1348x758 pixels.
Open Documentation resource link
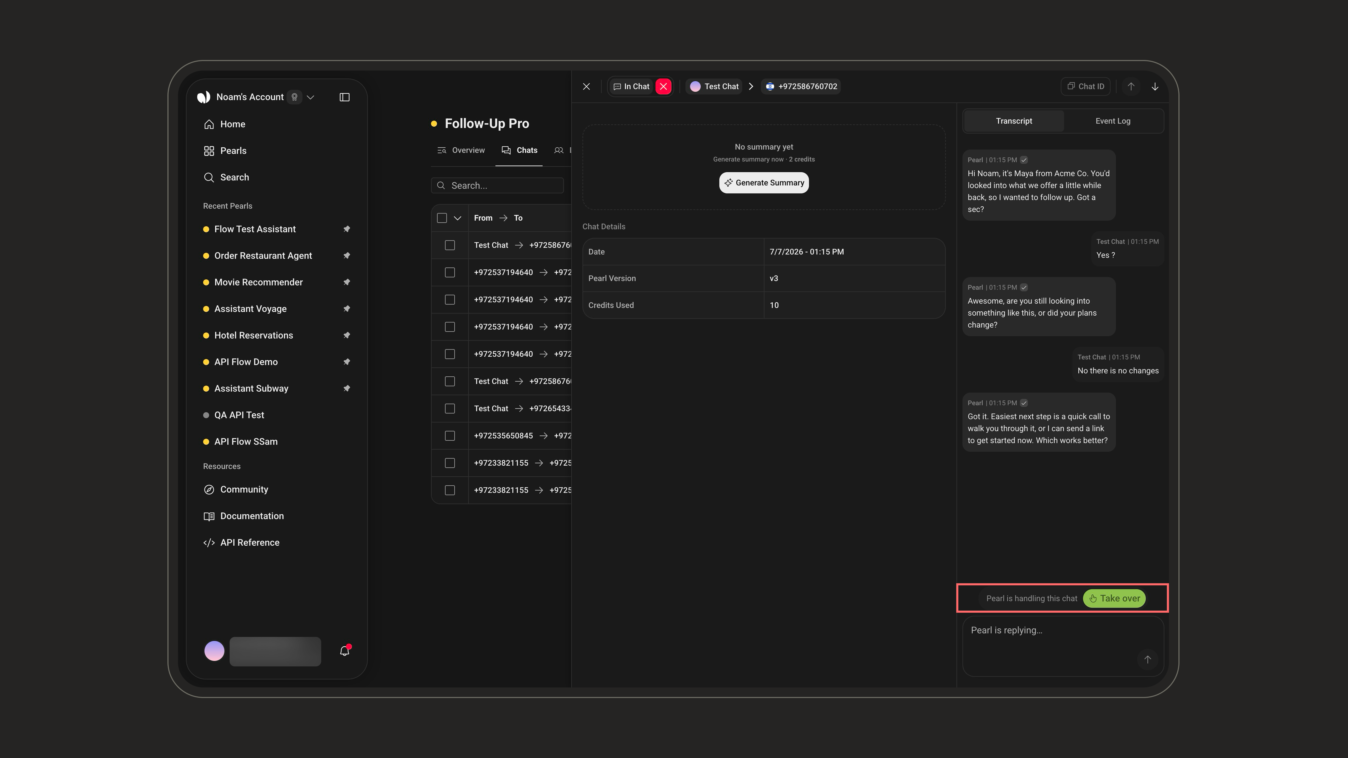coord(243,516)
